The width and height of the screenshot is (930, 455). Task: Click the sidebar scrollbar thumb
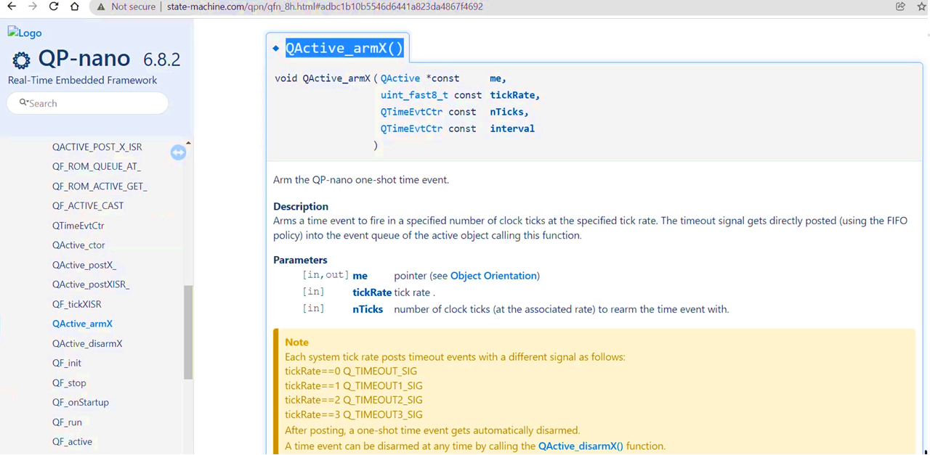tap(188, 332)
